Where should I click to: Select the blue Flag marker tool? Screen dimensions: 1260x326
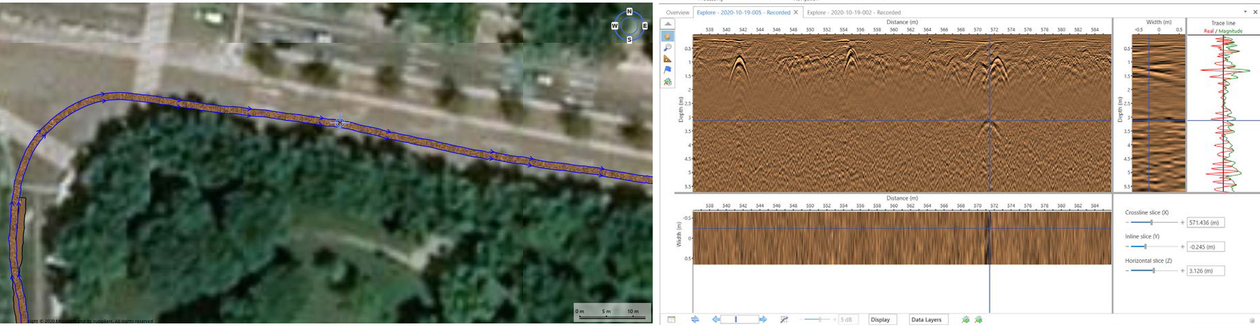668,70
